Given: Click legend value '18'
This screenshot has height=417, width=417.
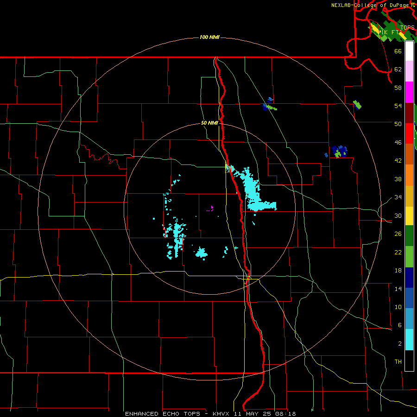Looking at the screenshot, I should click(398, 271).
